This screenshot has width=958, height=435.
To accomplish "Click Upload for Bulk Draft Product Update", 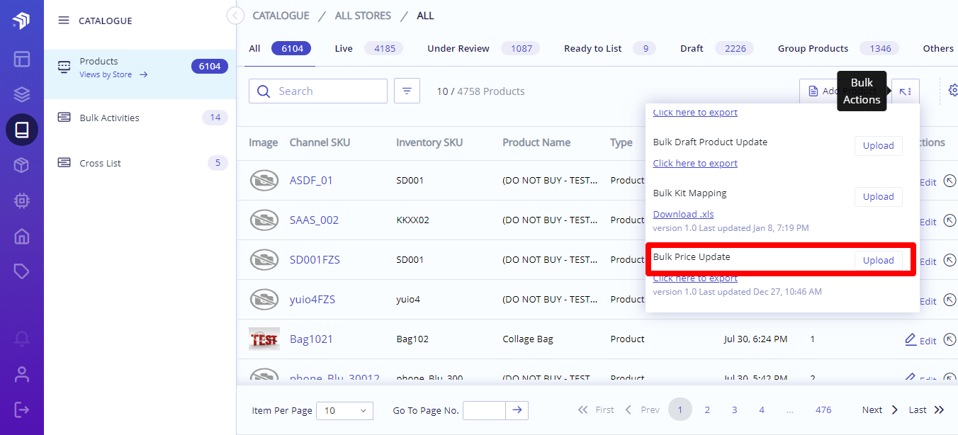I will [x=879, y=145].
